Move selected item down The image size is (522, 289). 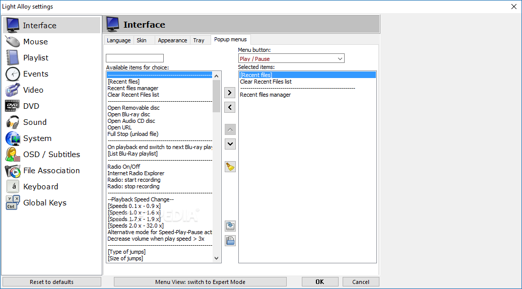point(230,144)
